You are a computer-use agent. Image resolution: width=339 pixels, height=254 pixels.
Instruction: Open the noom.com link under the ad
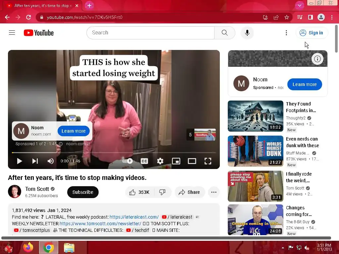78,144
